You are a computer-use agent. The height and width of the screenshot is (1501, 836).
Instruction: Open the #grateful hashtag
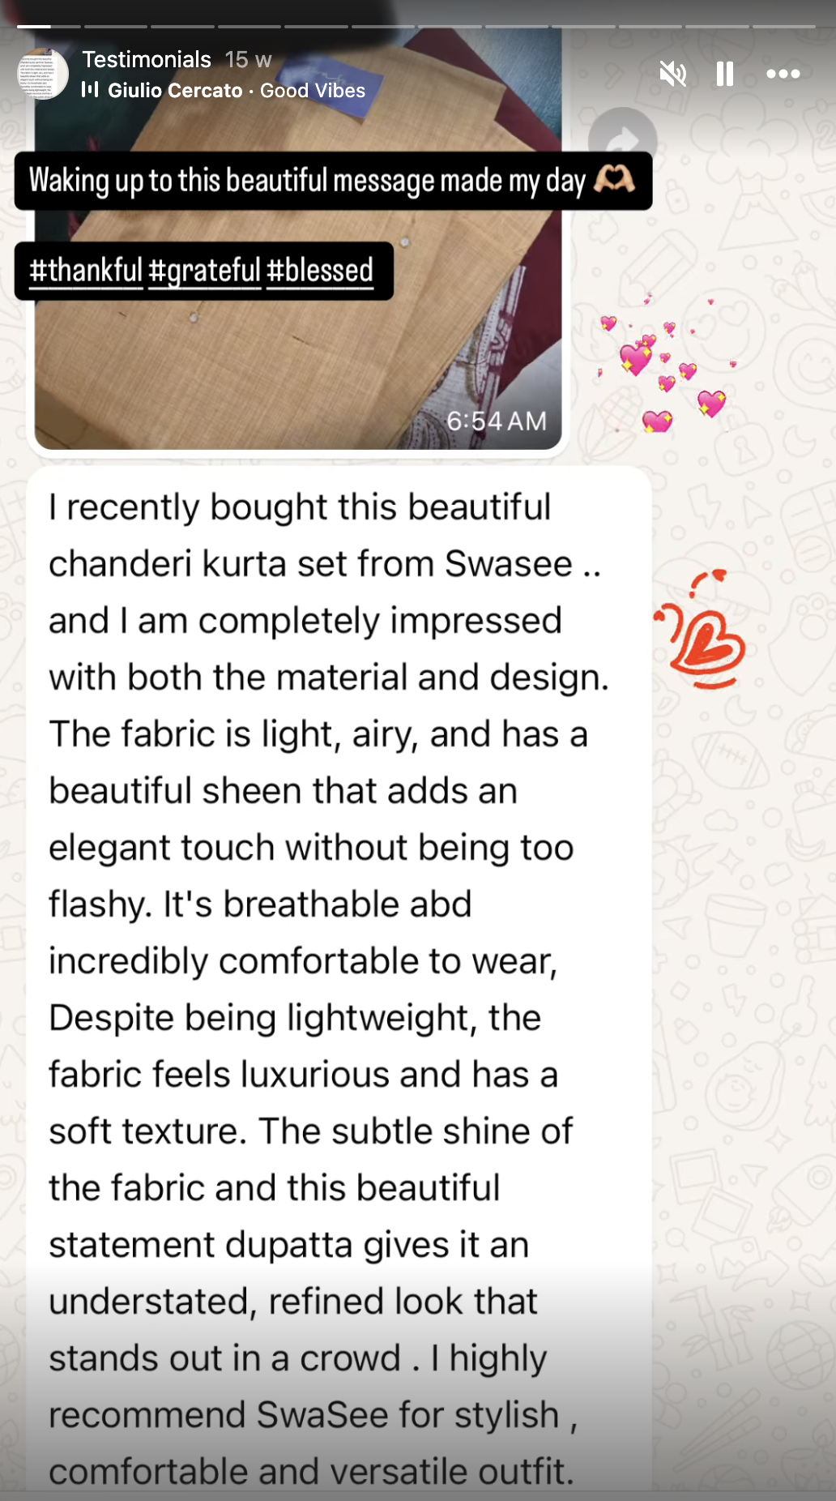tap(205, 270)
